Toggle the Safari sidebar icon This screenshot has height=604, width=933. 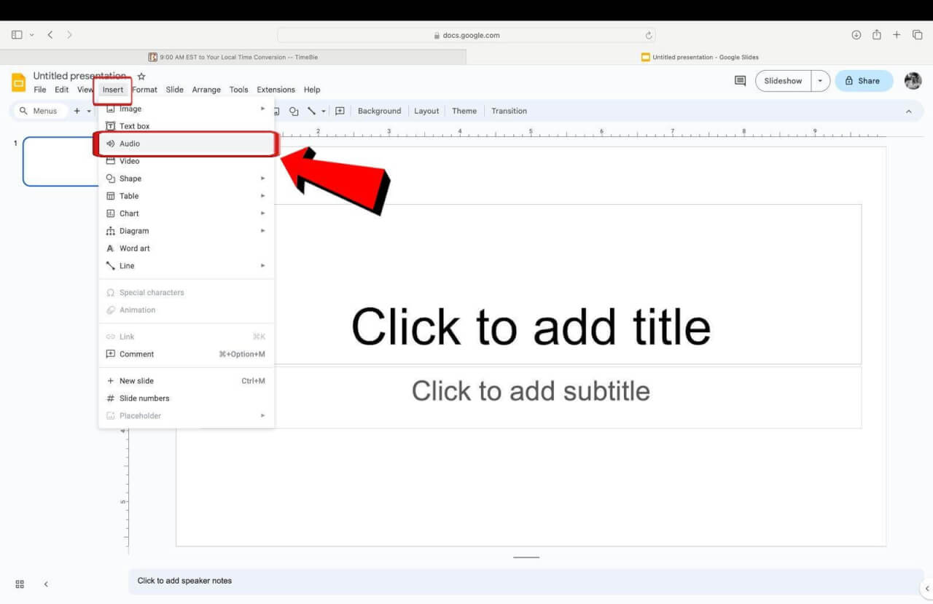pos(16,34)
